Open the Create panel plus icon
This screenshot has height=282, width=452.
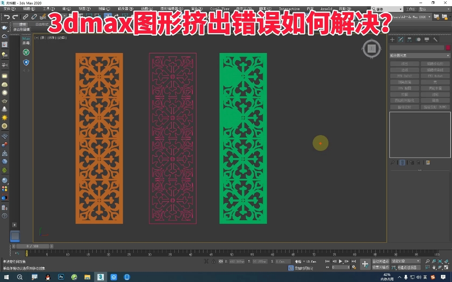point(392,39)
